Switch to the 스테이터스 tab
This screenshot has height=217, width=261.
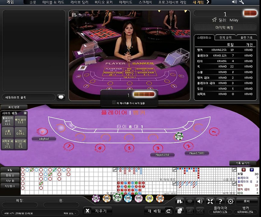[x=204, y=38]
